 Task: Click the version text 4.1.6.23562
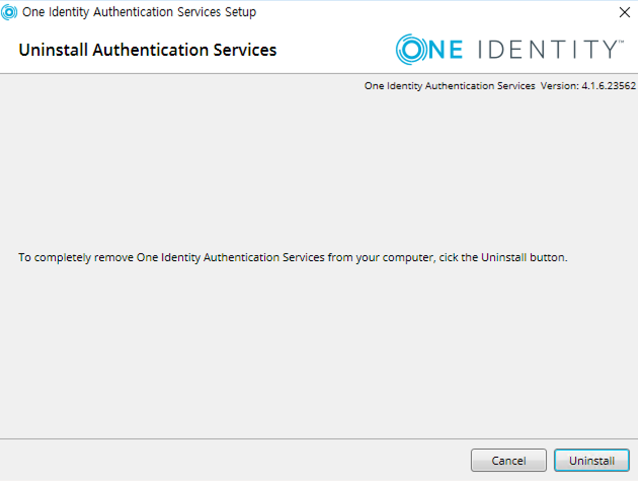click(x=608, y=86)
